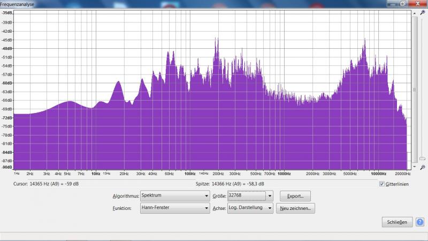This screenshot has height=241, width=428.
Task: Expand the Achse dropdown showing Log. Darstellung
Action: click(250, 208)
